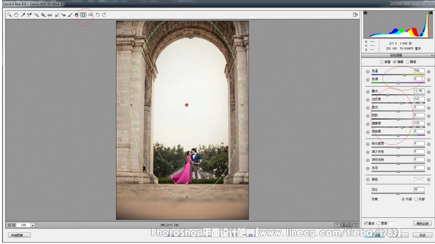
Task: Select the Red Eye Removal tool
Action: [x=63, y=15]
